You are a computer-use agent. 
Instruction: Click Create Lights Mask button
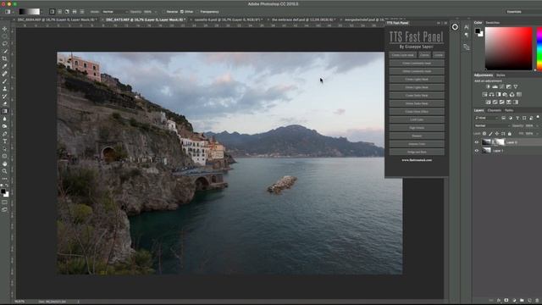(x=417, y=79)
